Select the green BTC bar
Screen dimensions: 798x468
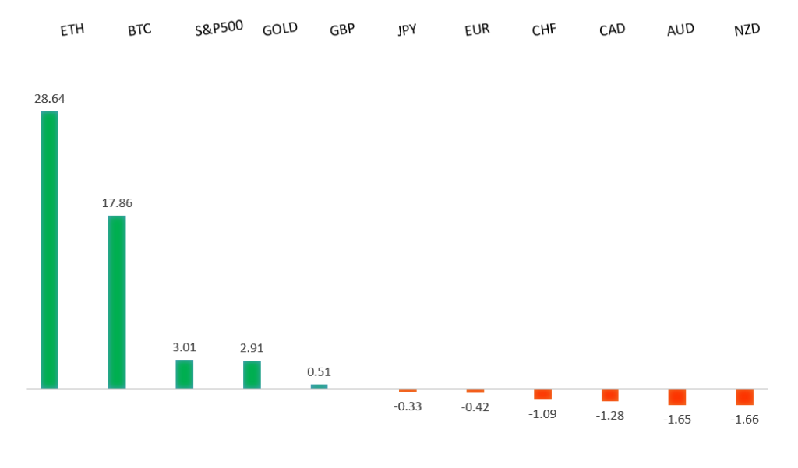[117, 301]
